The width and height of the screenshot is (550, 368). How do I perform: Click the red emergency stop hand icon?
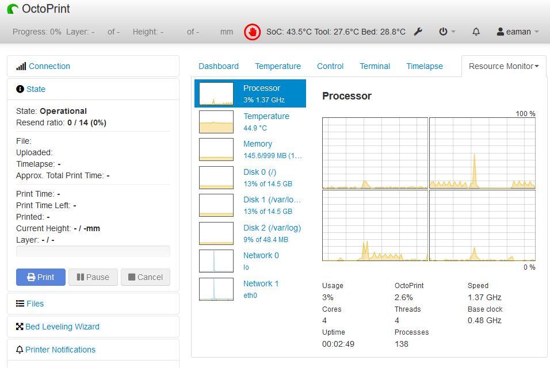tap(252, 32)
